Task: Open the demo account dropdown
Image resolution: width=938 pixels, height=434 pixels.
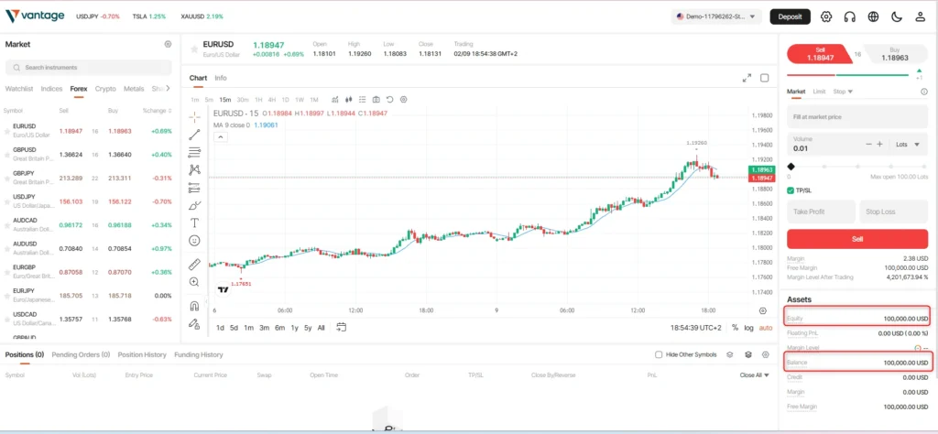Action: coord(716,16)
